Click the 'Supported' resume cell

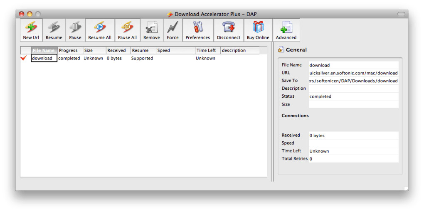(x=142, y=58)
